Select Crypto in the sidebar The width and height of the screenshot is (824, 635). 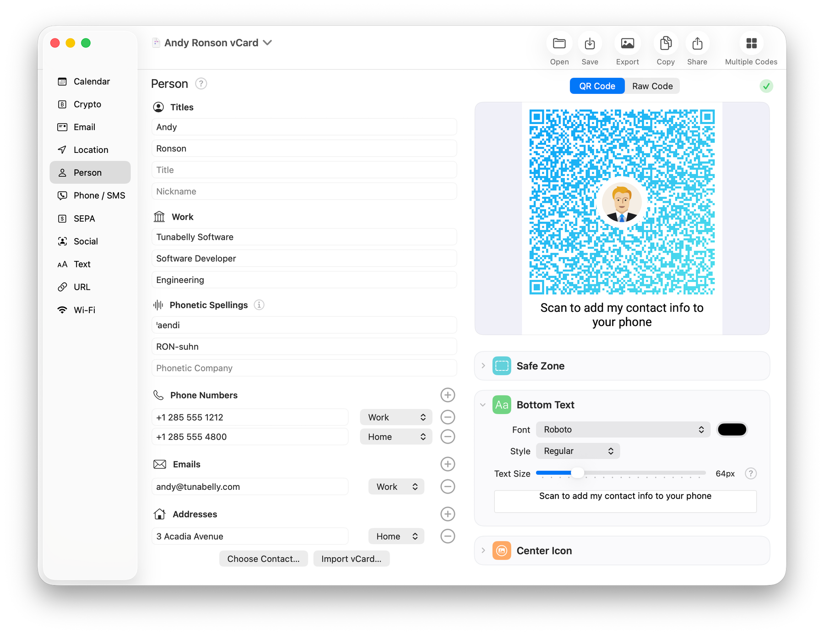point(87,104)
